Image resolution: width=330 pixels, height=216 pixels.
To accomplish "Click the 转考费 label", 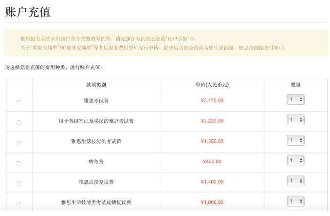I will (96, 162).
